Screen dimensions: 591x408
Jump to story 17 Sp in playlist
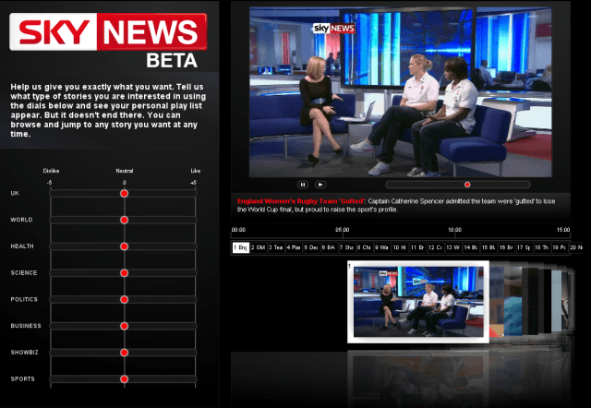click(x=524, y=247)
